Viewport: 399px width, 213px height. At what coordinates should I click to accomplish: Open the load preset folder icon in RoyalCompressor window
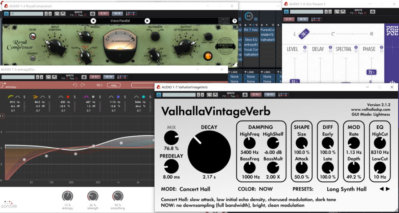coord(57,14)
